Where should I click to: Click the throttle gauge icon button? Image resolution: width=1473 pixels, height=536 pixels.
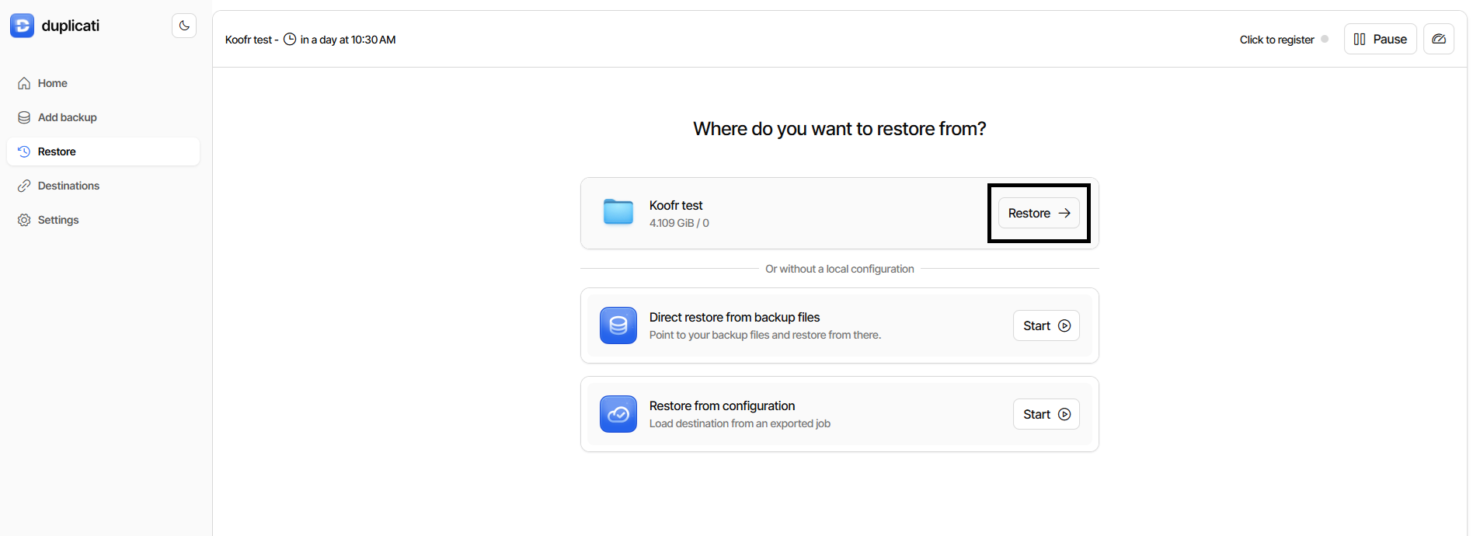[1439, 39]
